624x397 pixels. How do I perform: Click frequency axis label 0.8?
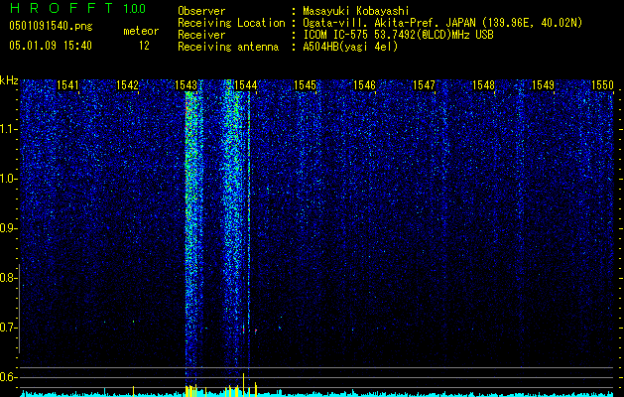8,278
